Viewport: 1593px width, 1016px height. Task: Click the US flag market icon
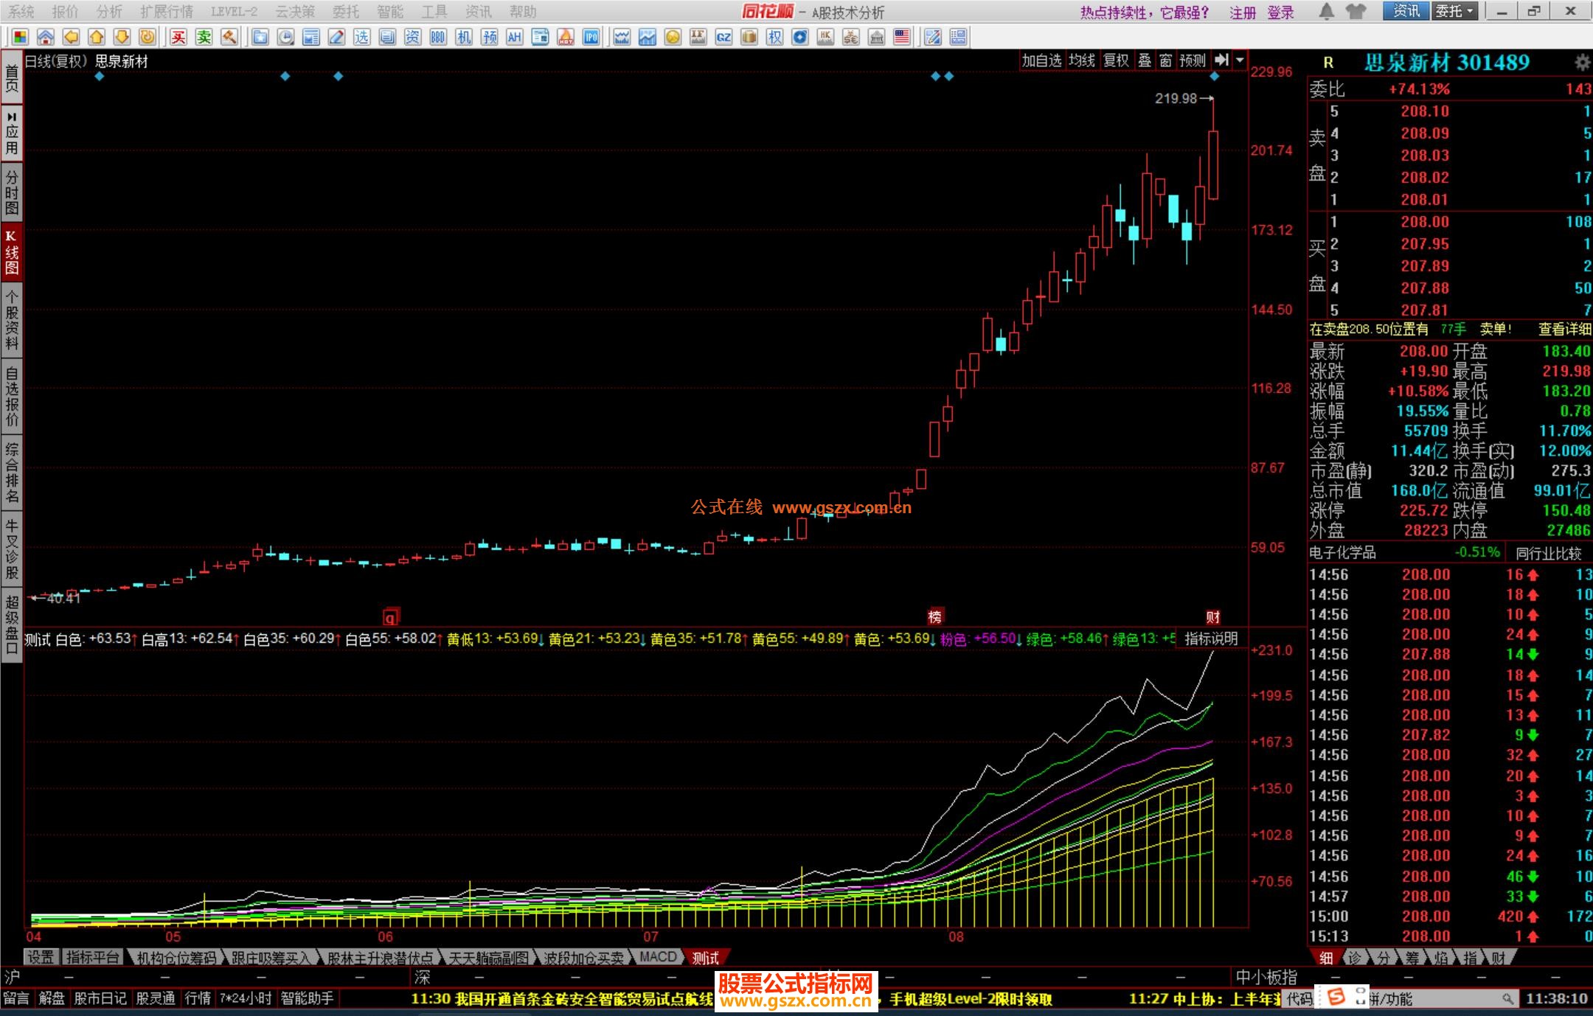click(901, 37)
